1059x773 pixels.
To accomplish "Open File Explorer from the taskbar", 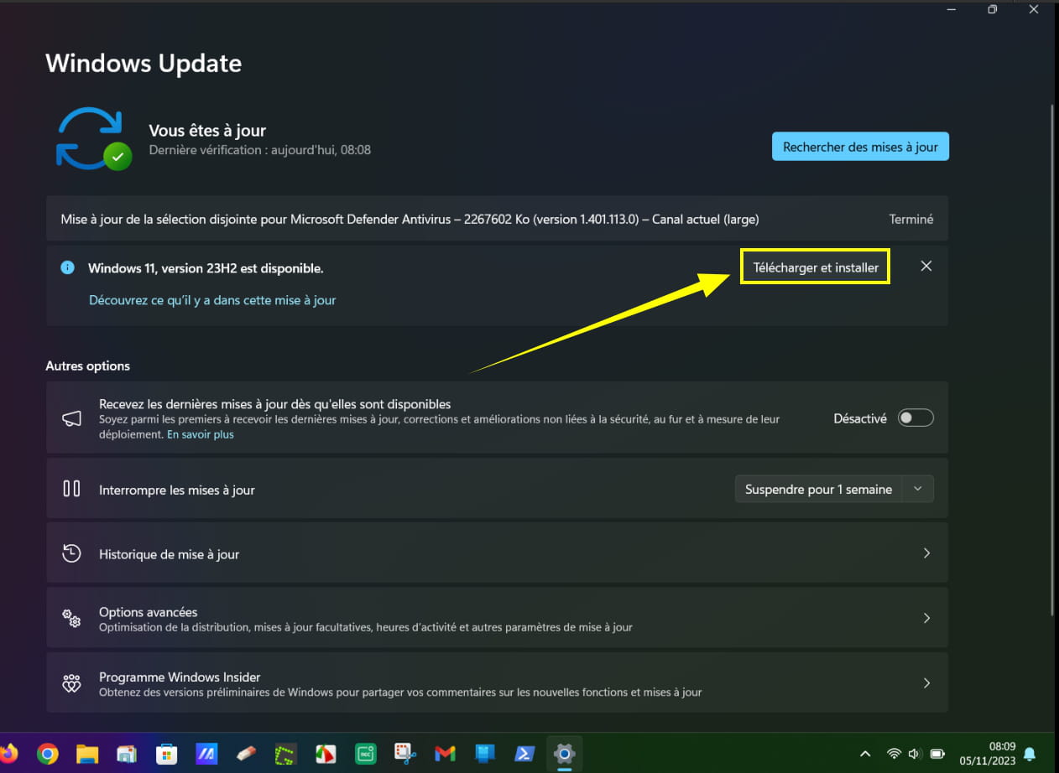I will pyautogui.click(x=87, y=754).
